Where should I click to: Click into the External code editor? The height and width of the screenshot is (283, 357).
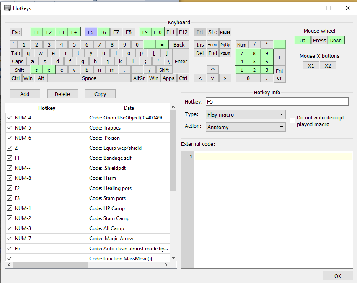[x=273, y=210]
